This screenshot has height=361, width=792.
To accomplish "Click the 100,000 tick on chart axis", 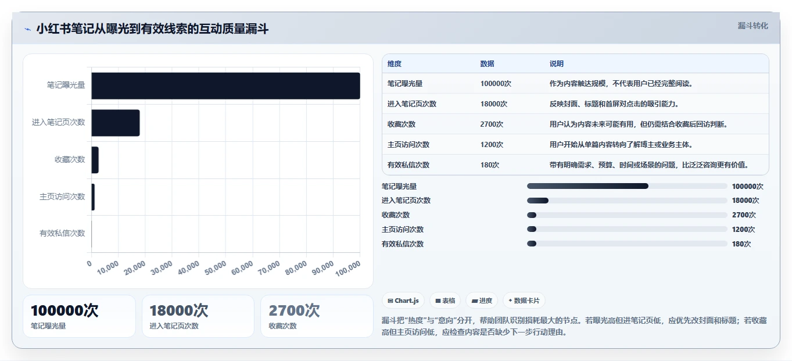I will 347,270.
